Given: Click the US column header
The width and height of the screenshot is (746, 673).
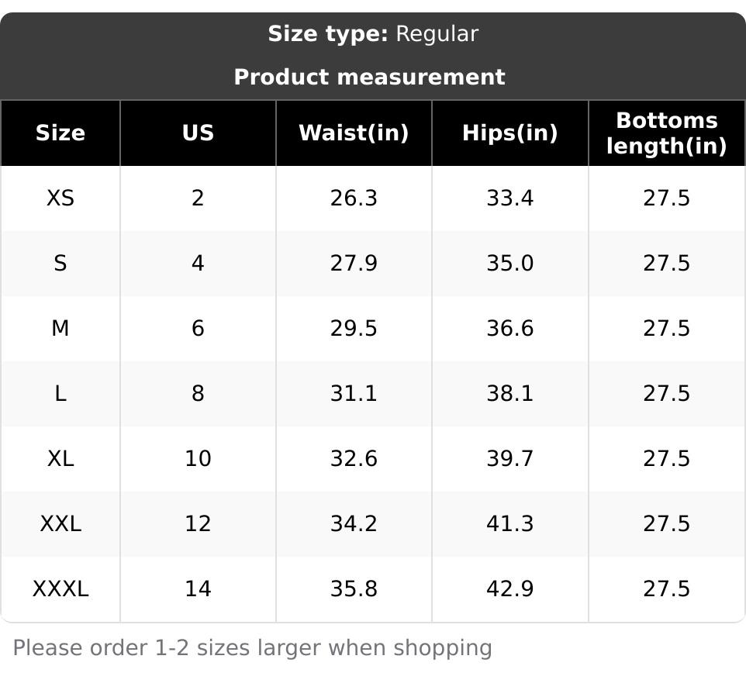Looking at the screenshot, I should click(x=198, y=133).
